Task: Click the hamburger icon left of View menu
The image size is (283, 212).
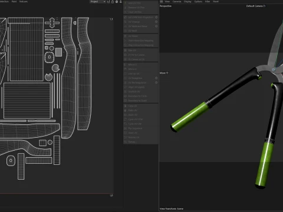Action: [162, 2]
